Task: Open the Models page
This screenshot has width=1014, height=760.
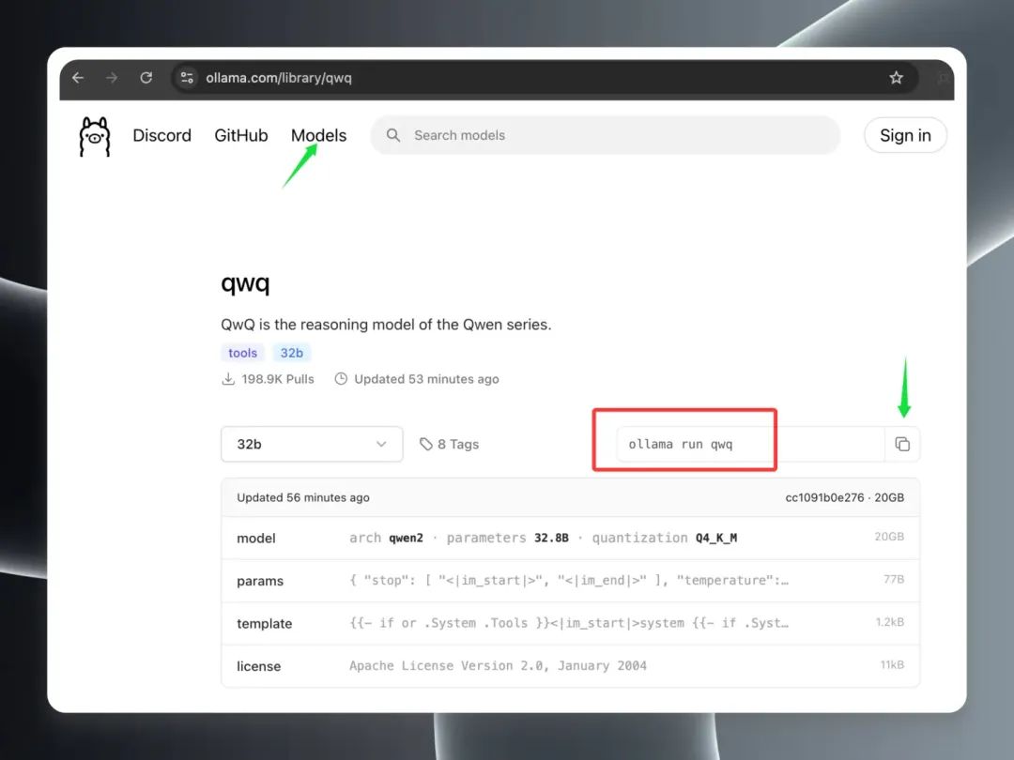Action: (318, 135)
